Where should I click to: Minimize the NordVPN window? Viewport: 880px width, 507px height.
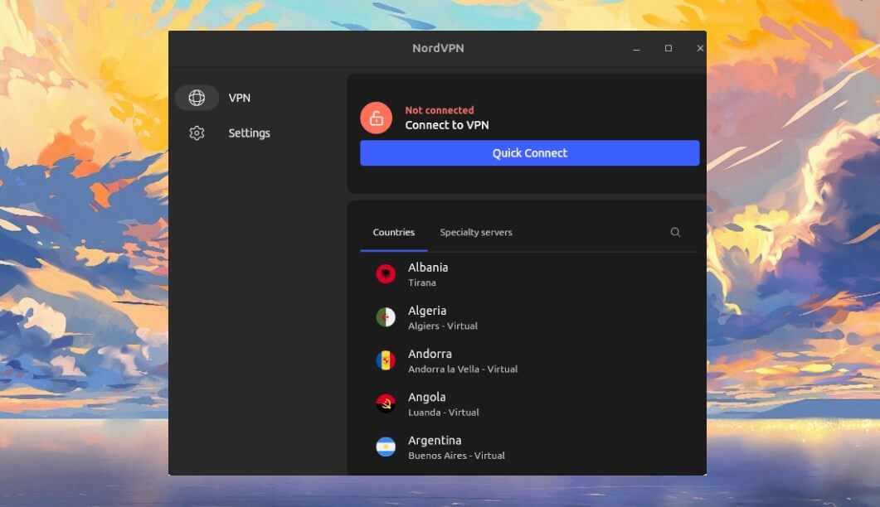pyautogui.click(x=636, y=49)
